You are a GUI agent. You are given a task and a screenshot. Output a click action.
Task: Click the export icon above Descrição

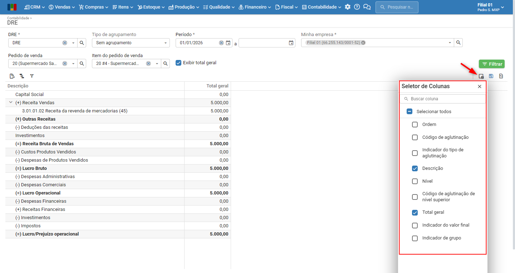(x=12, y=76)
